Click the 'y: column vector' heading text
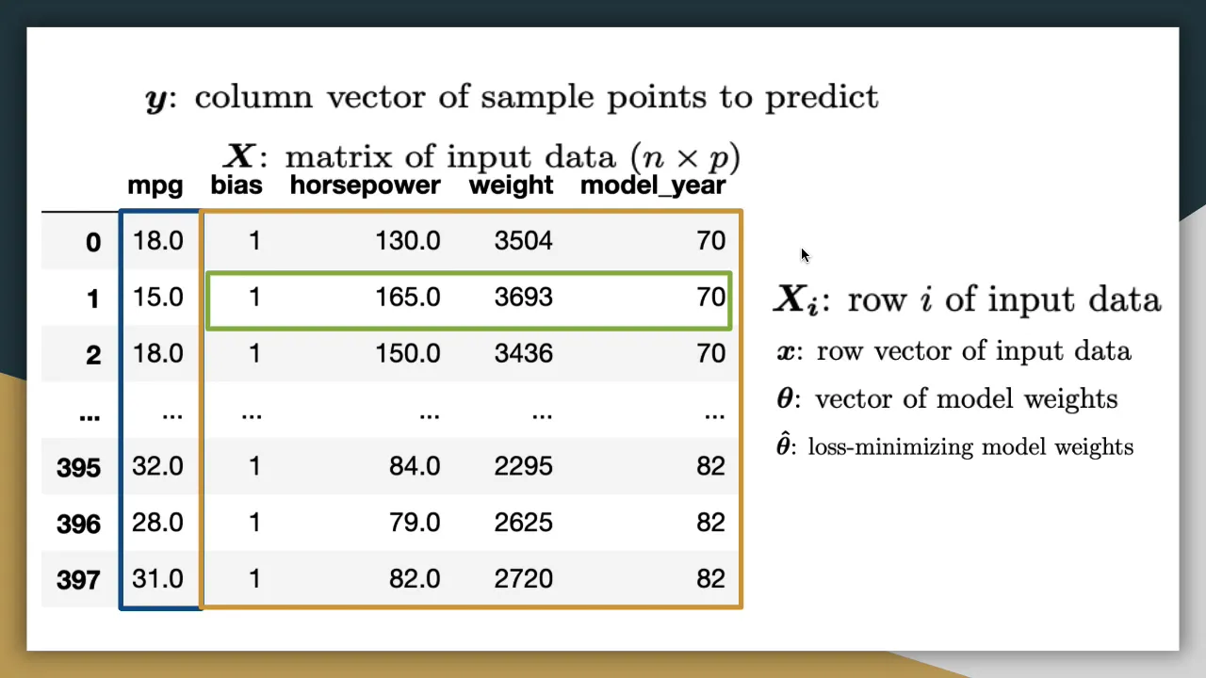1206x678 pixels. (x=512, y=97)
